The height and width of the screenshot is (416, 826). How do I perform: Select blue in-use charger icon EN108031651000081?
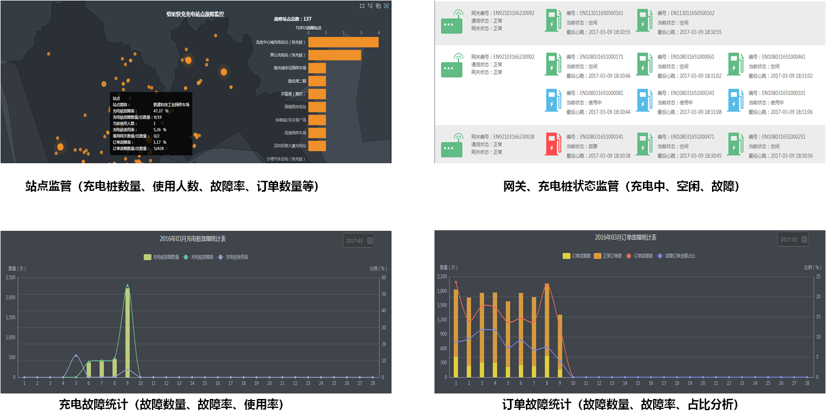pyautogui.click(x=552, y=101)
